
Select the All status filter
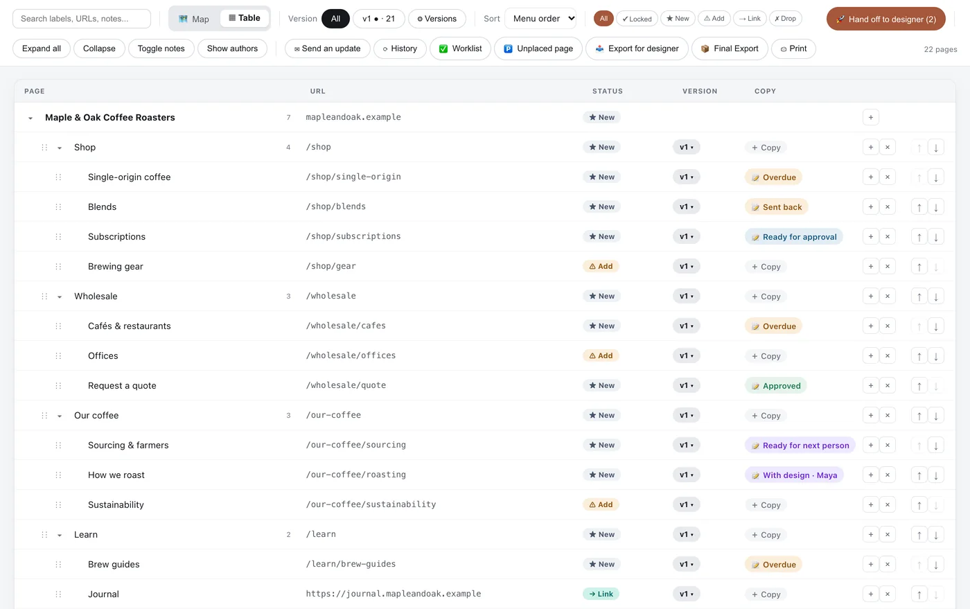tap(603, 19)
